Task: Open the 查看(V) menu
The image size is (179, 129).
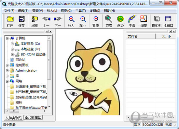Action: coord(38,11)
